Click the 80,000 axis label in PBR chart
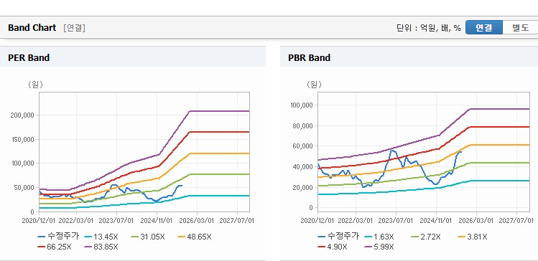 [302, 125]
